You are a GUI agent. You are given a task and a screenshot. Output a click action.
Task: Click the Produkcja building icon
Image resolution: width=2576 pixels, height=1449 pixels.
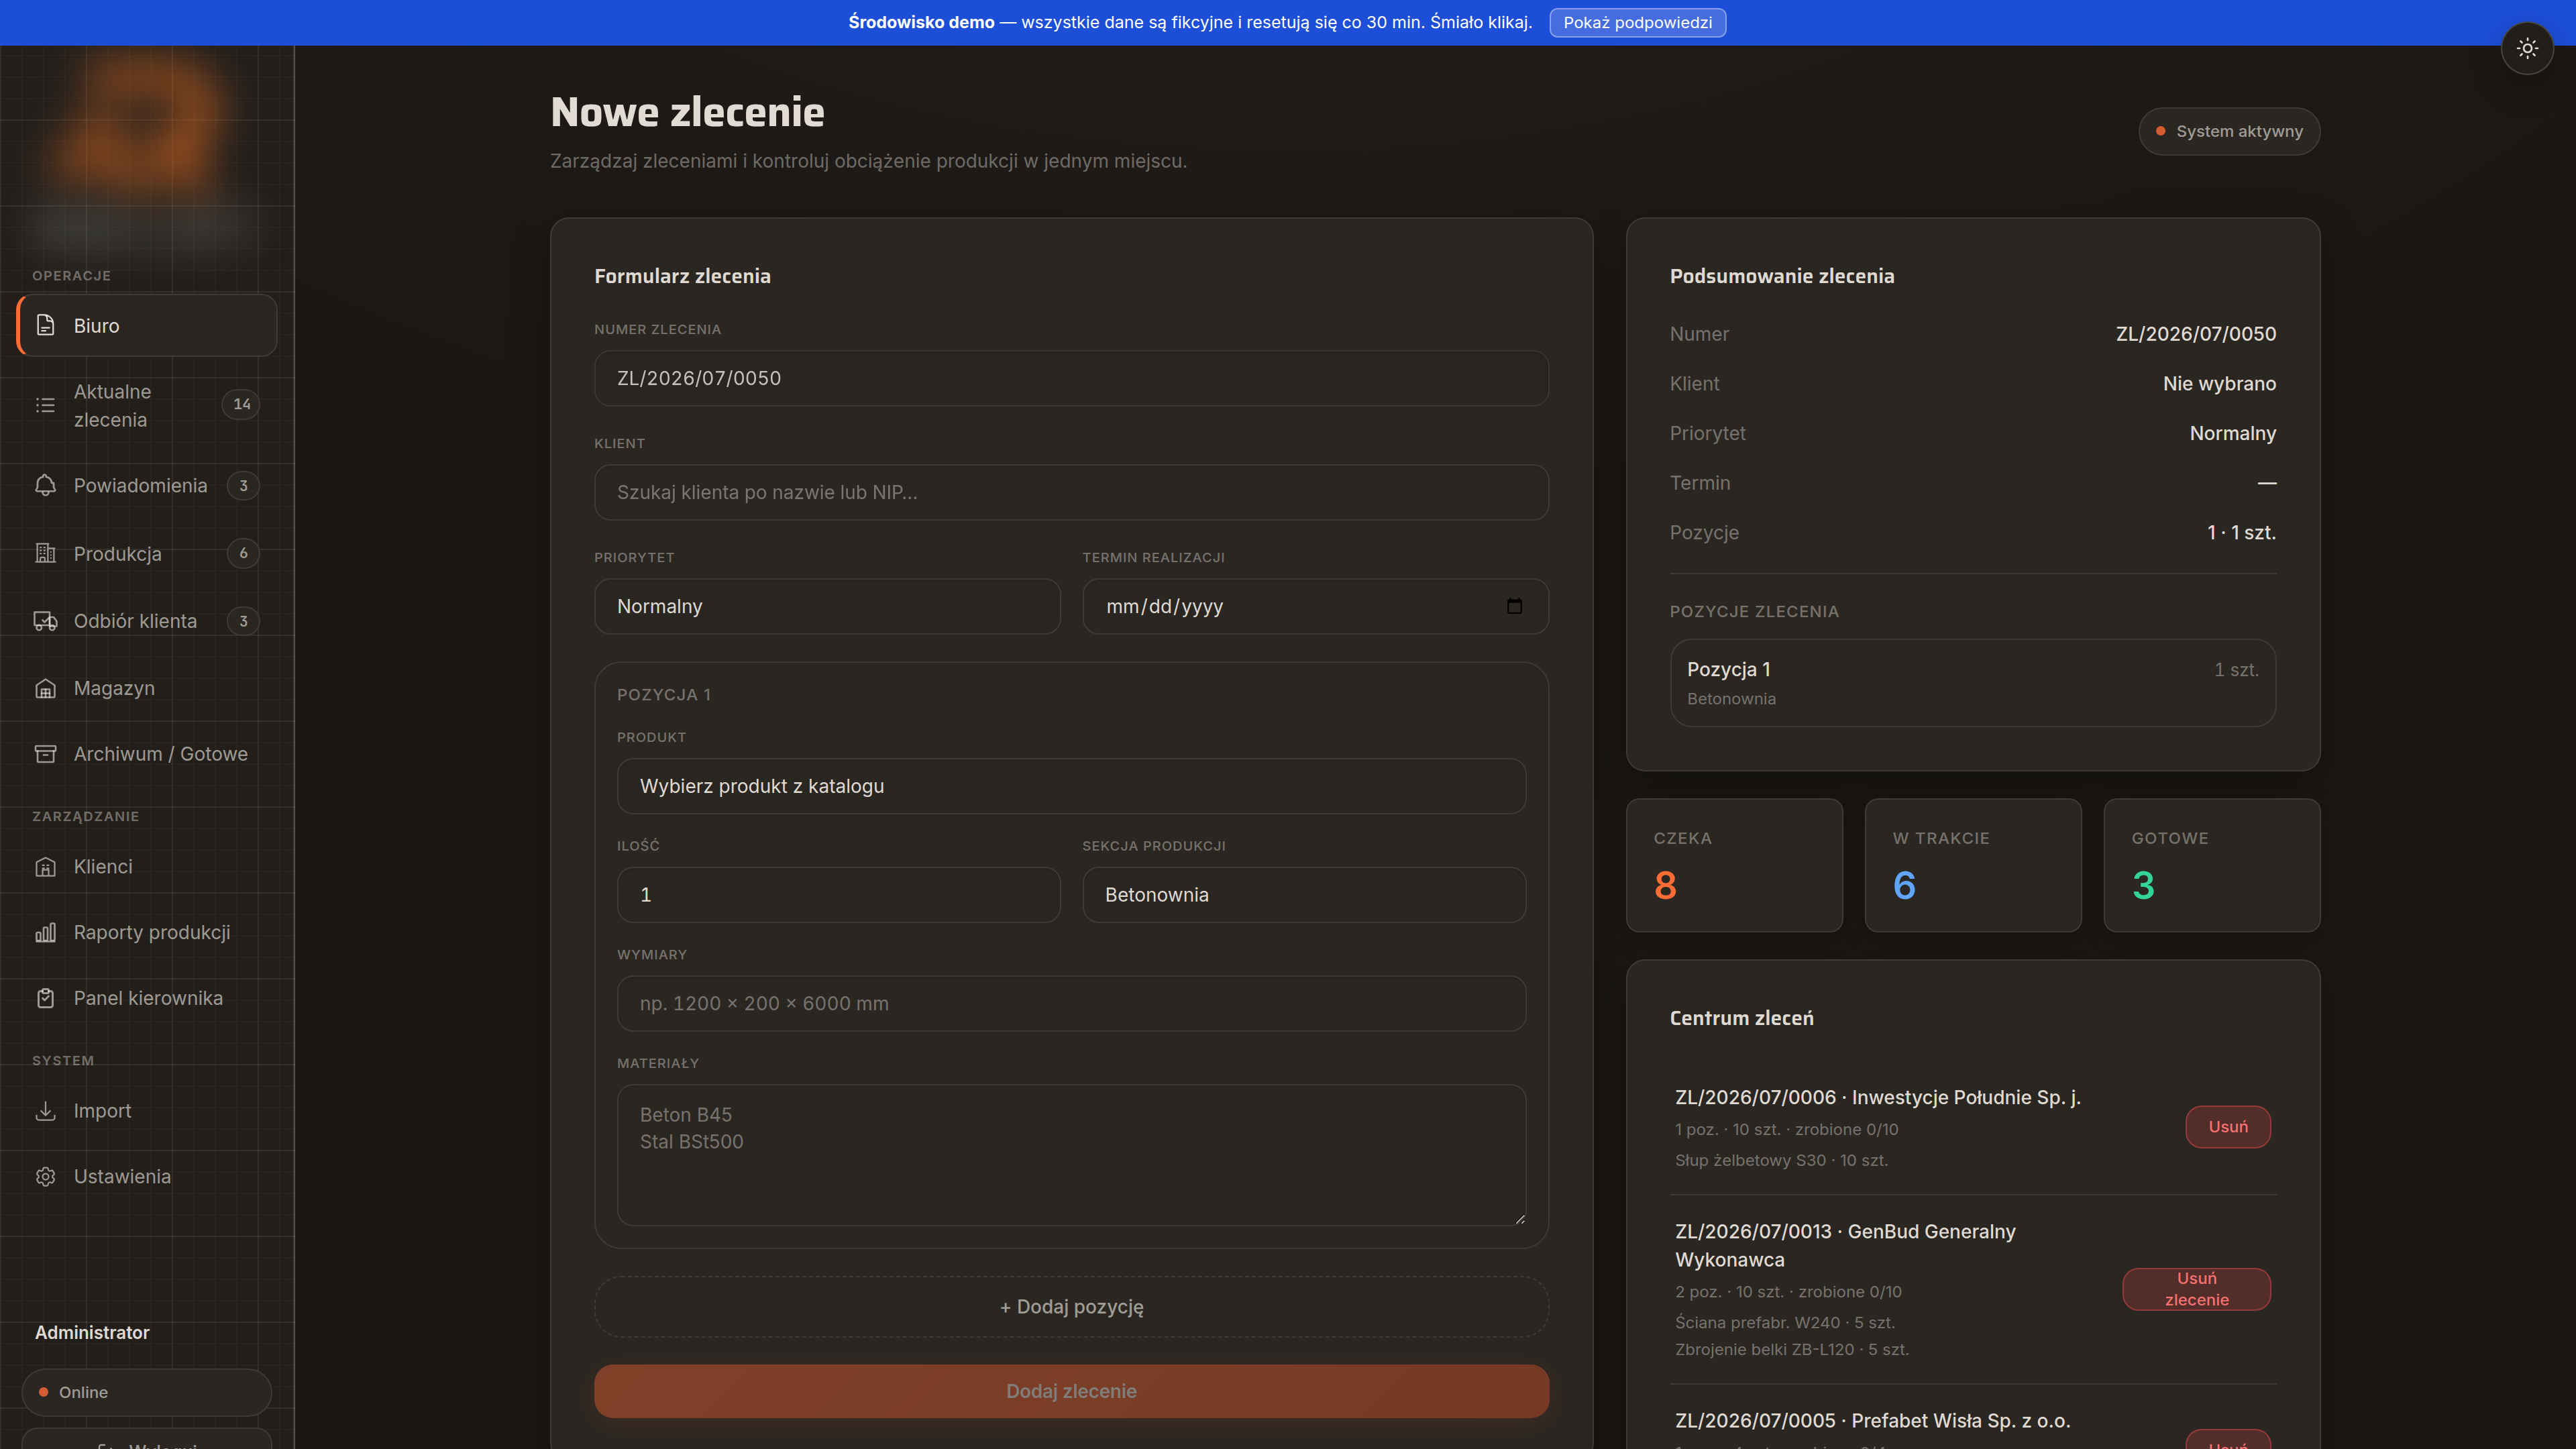tap(45, 553)
